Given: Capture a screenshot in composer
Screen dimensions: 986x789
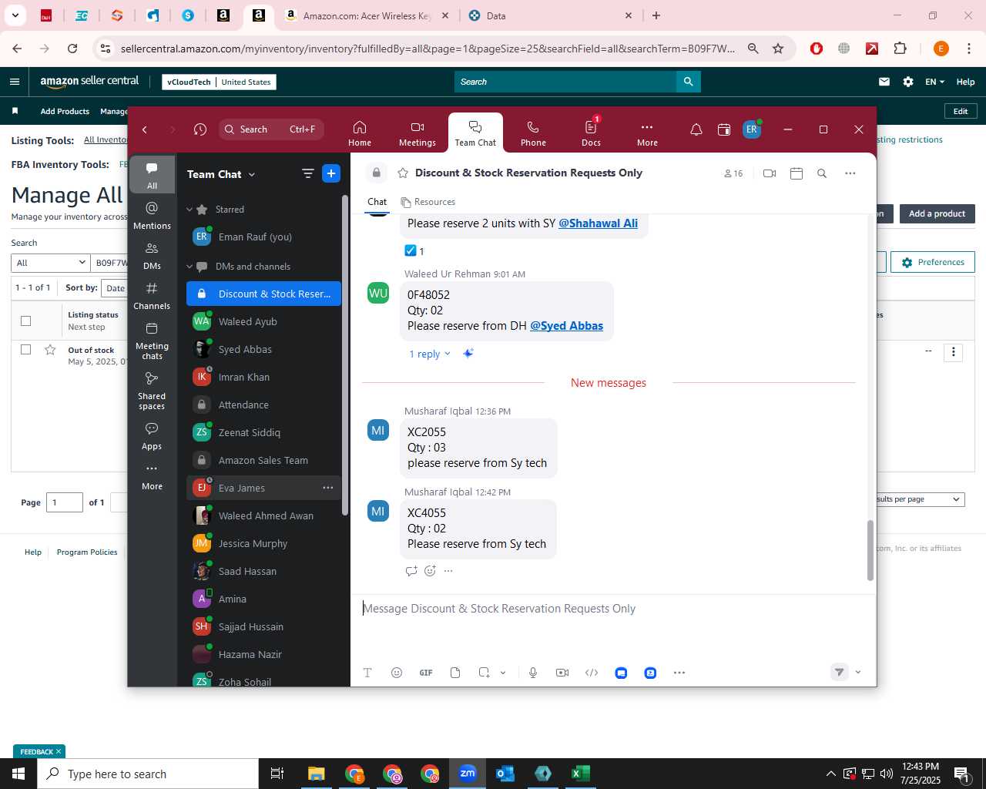Looking at the screenshot, I should (x=485, y=673).
